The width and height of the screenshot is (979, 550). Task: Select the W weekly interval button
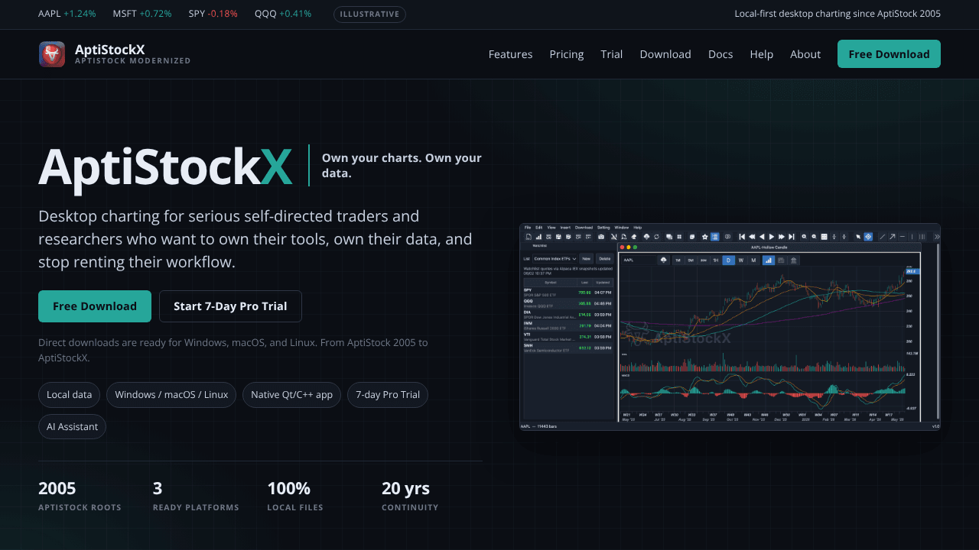point(741,260)
